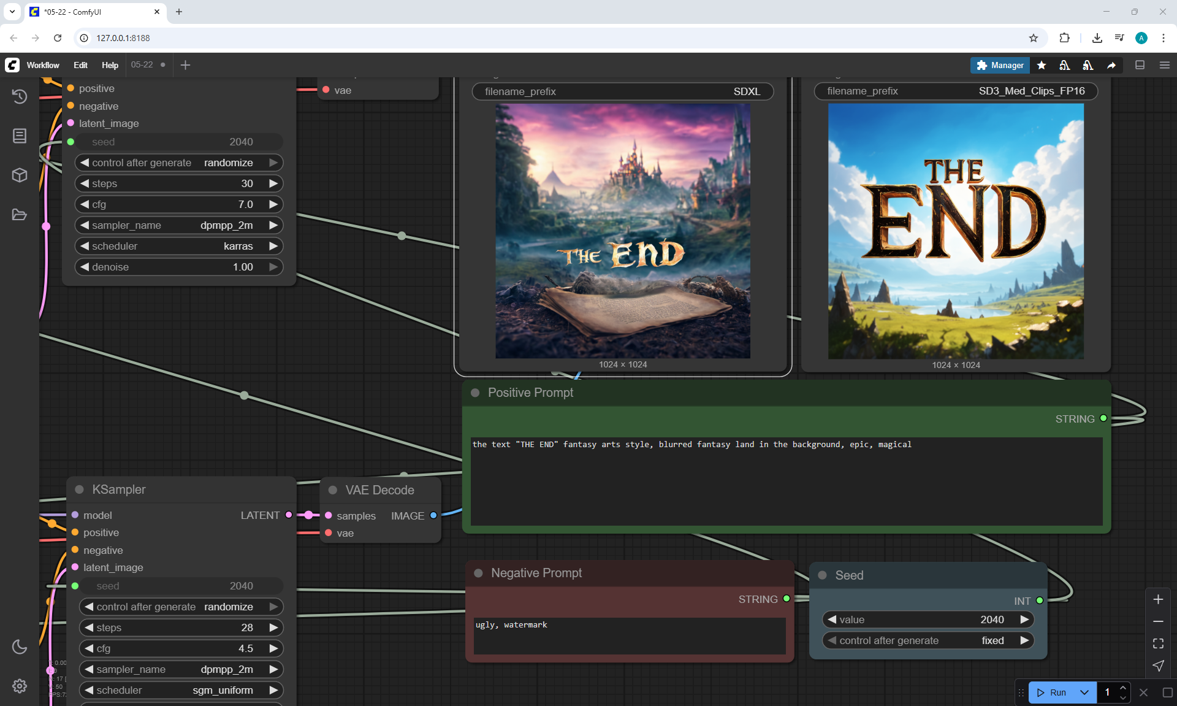This screenshot has height=706, width=1177.
Task: Collapse the Positive Prompt node dot
Action: click(475, 393)
